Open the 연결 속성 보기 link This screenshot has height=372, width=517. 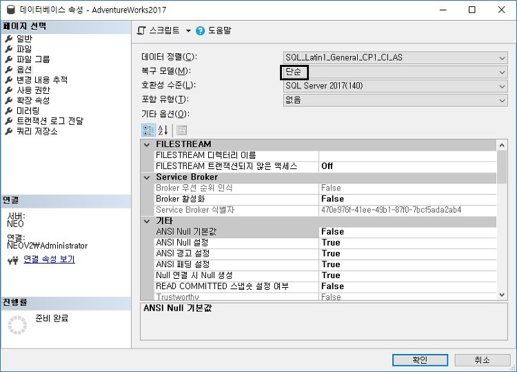pos(50,260)
